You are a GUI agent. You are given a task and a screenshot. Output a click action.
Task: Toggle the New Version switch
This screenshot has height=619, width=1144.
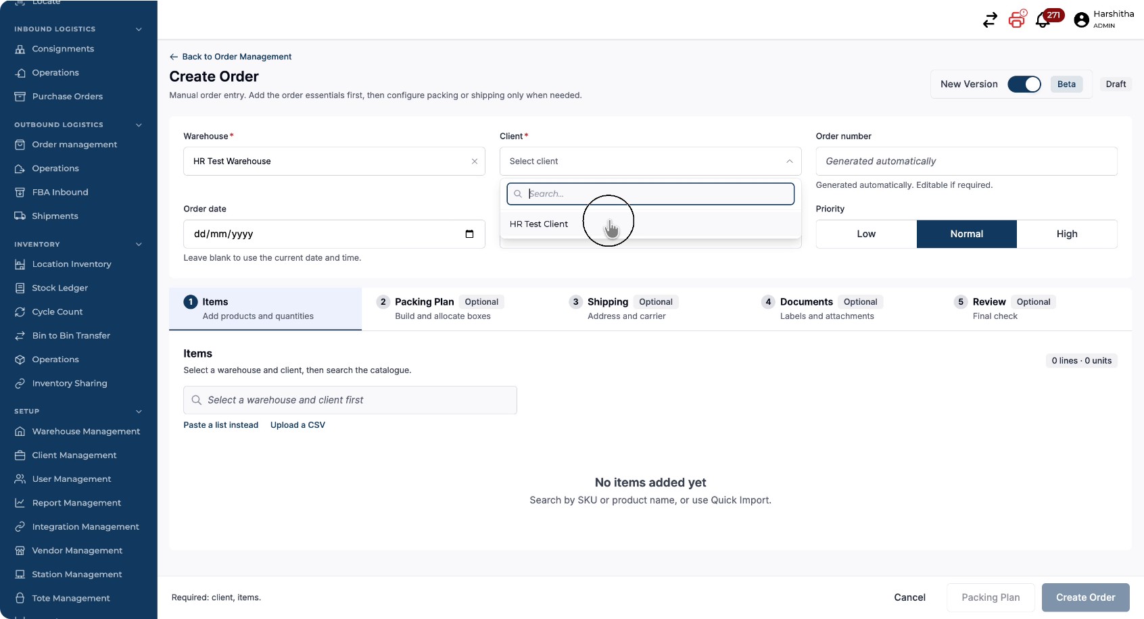(x=1024, y=84)
